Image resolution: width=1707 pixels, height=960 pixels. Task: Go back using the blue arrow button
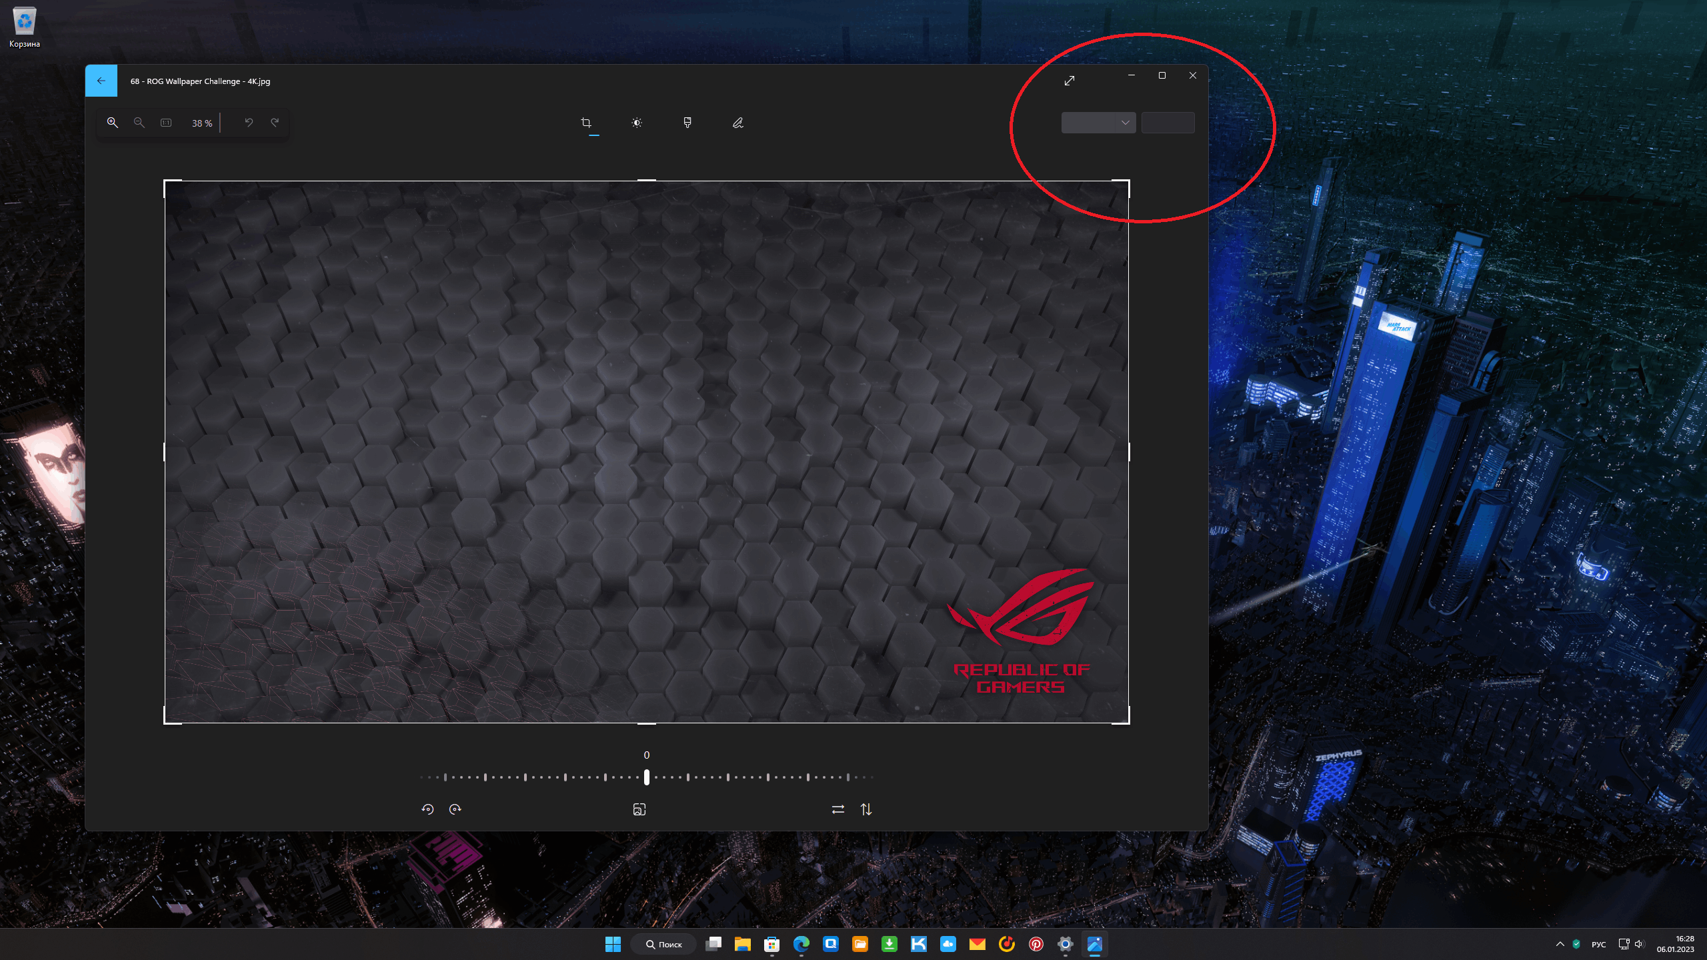click(x=101, y=81)
